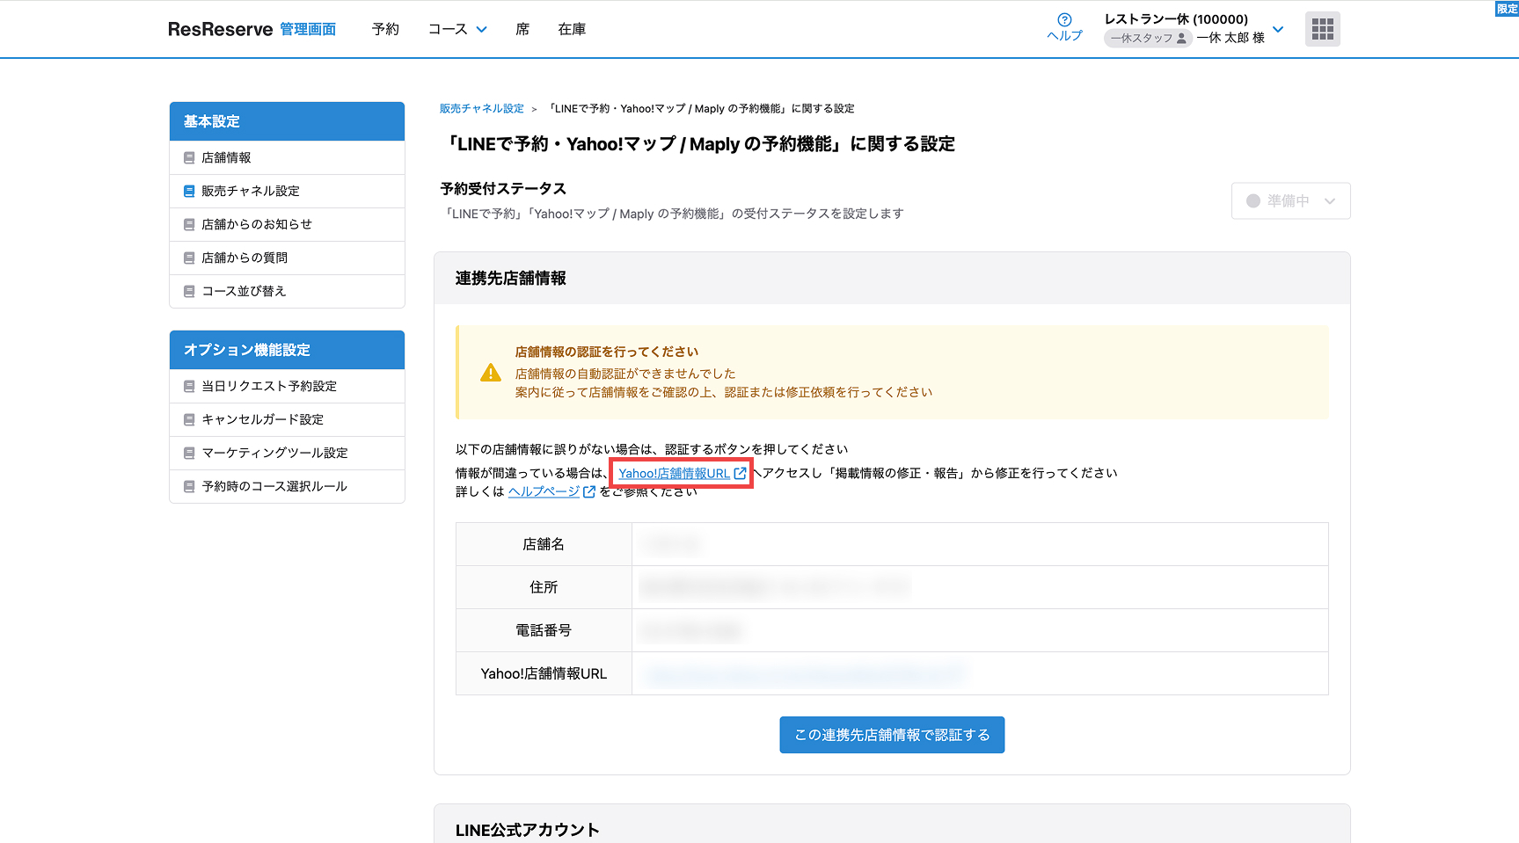Click the external link icon after ヘルプページ
The width and height of the screenshot is (1519, 843).
(589, 491)
